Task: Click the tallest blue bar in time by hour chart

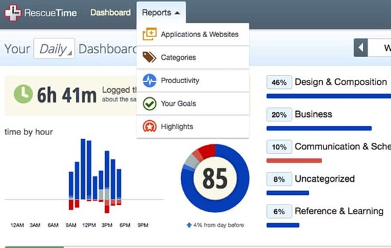Action: [x=83, y=169]
